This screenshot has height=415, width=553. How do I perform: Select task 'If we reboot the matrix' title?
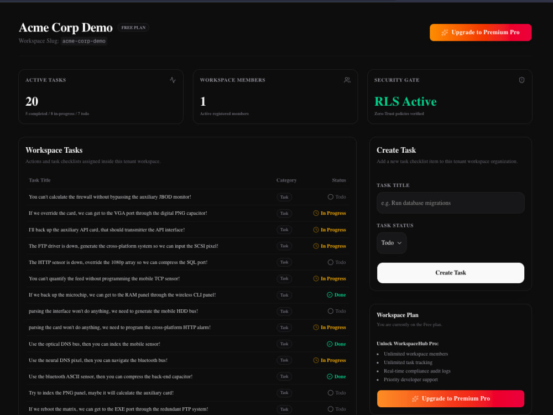click(x=118, y=409)
